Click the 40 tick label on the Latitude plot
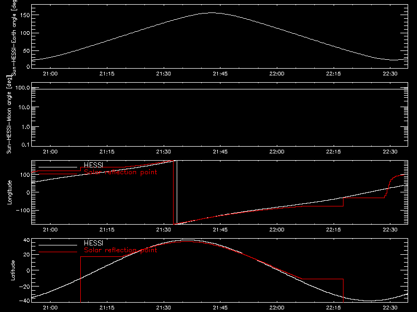The image size is (417, 312). (27, 240)
